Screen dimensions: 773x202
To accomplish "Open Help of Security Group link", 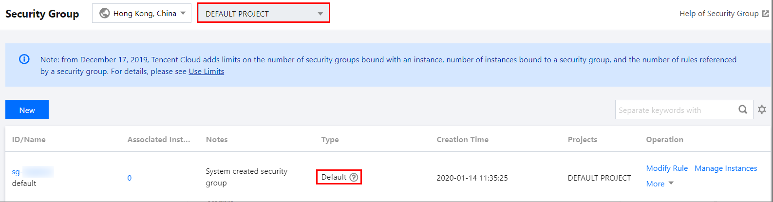I will [718, 14].
